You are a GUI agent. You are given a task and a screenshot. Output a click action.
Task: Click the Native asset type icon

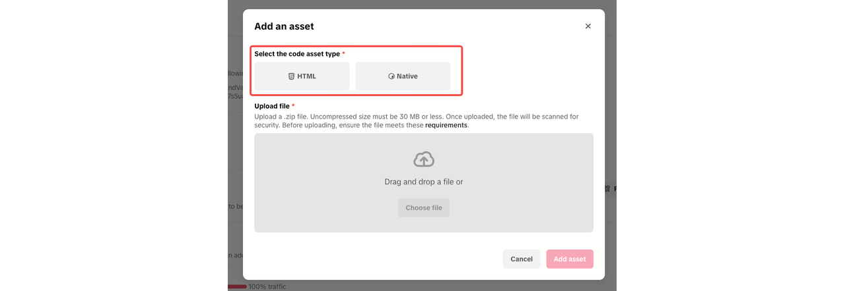pyautogui.click(x=391, y=76)
